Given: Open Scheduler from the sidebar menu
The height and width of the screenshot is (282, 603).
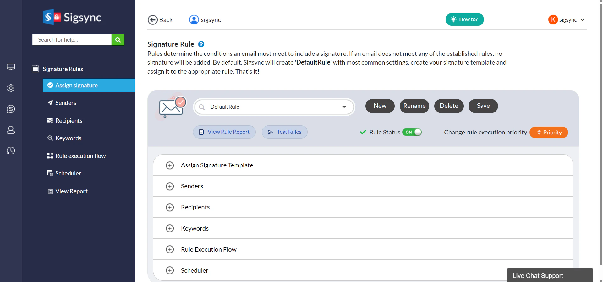Looking at the screenshot, I should [x=68, y=173].
